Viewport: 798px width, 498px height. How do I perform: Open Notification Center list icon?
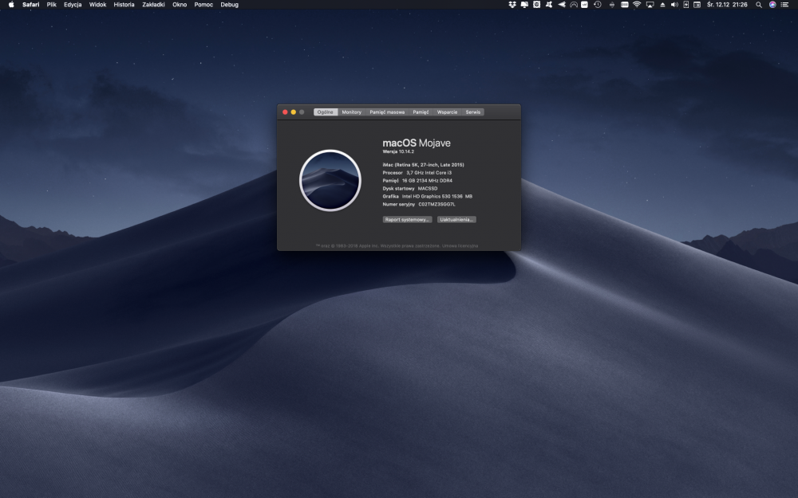pos(784,5)
